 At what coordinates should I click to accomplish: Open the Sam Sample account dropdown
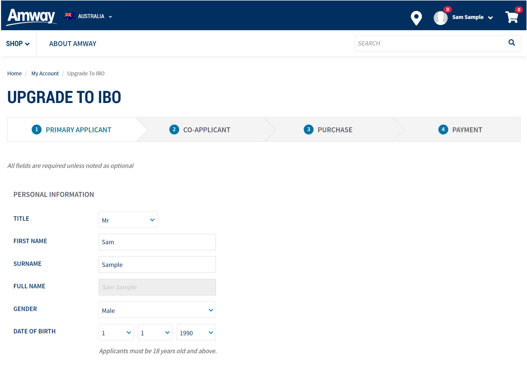point(472,17)
